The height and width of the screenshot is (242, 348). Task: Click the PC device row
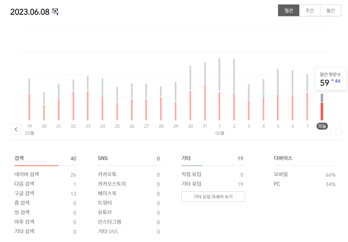pos(305,184)
